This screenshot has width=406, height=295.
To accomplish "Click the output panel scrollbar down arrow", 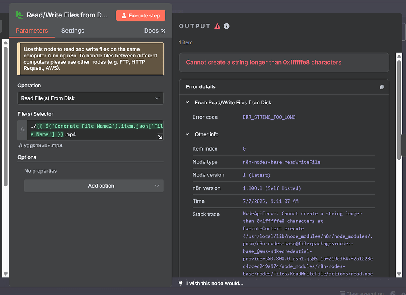I will click(399, 274).
